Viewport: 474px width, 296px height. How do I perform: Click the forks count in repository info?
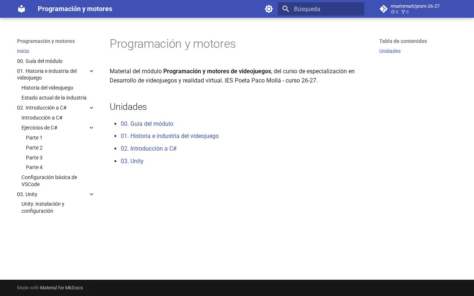(x=405, y=12)
